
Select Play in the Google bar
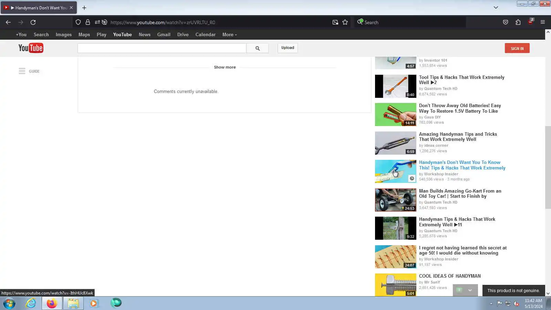(x=102, y=35)
